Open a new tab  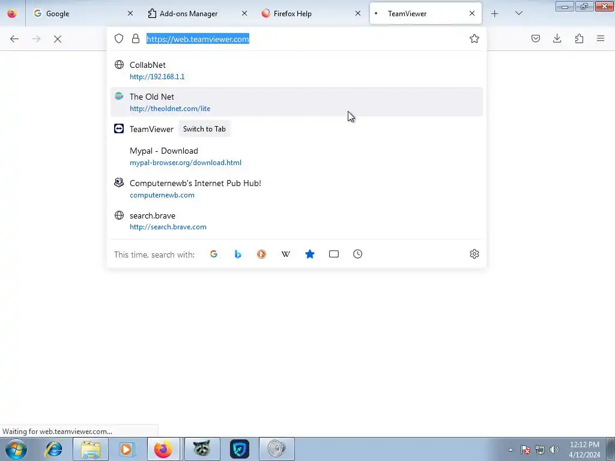(495, 14)
